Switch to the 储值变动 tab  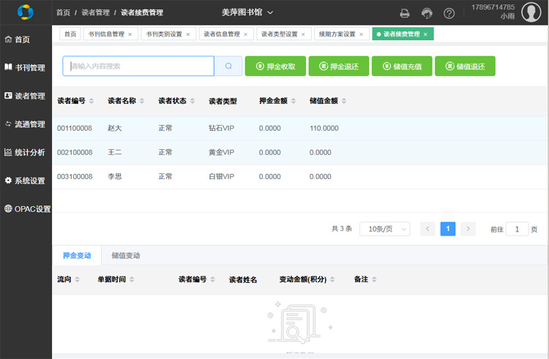coord(126,256)
